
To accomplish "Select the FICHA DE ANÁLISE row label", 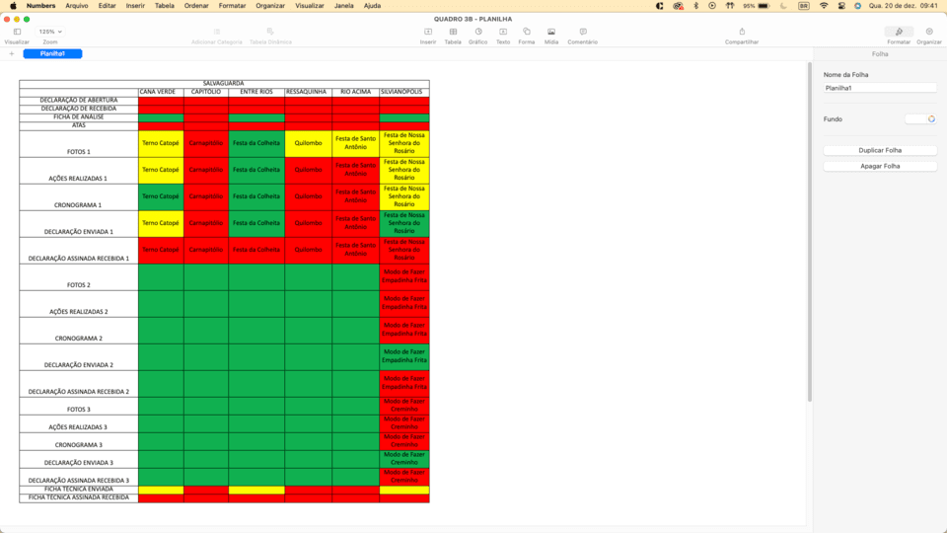I will click(79, 117).
